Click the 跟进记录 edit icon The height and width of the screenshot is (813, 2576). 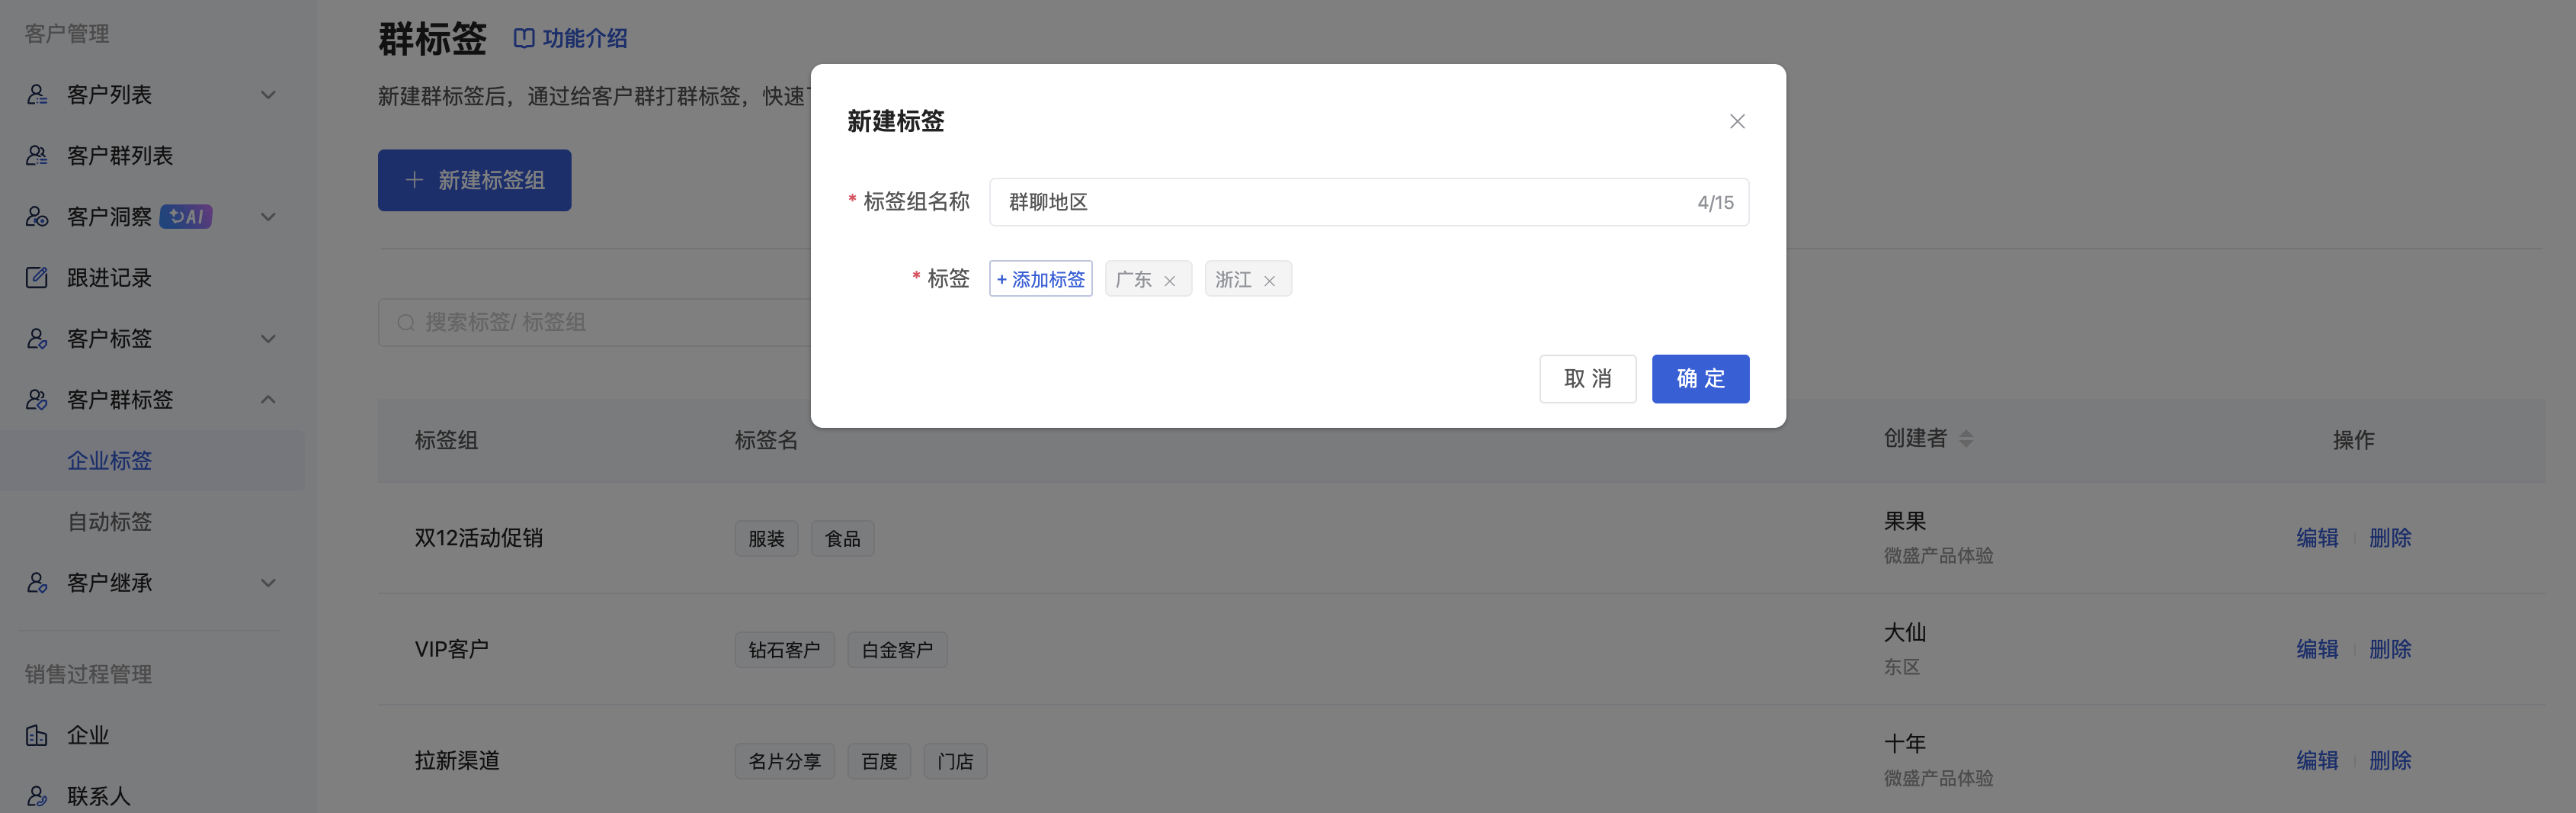pyautogui.click(x=37, y=278)
